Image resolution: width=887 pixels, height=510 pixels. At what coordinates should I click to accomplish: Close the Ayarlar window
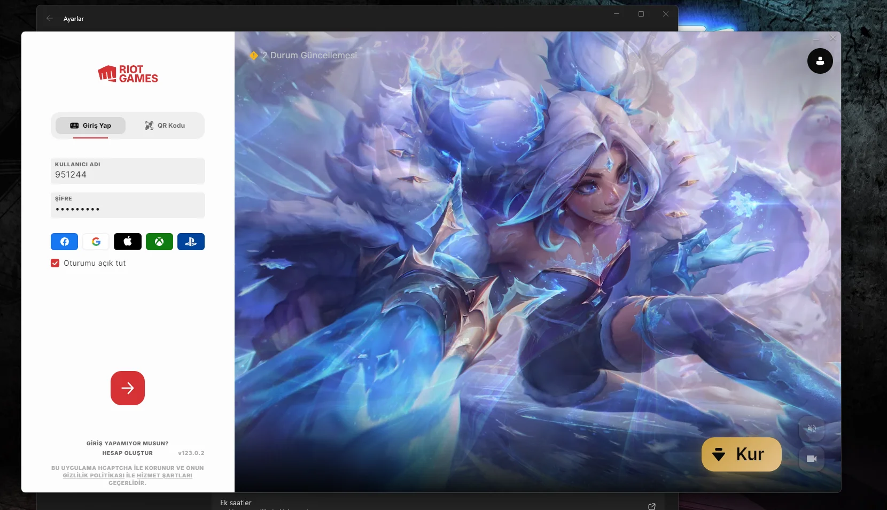pyautogui.click(x=666, y=14)
